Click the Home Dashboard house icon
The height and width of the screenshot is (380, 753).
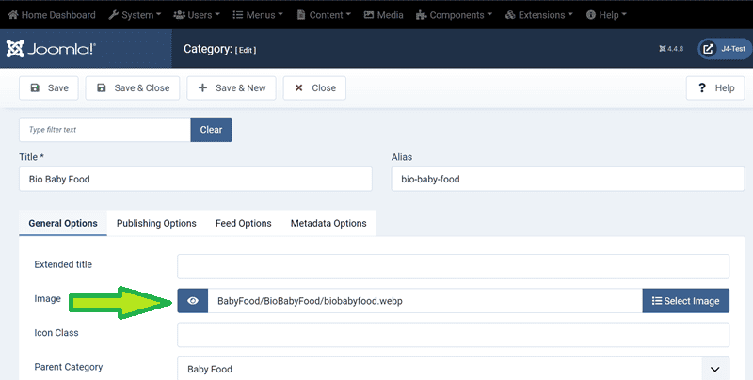(13, 15)
